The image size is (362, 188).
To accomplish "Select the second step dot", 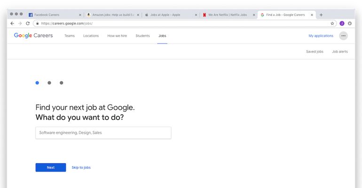I will [x=49, y=83].
